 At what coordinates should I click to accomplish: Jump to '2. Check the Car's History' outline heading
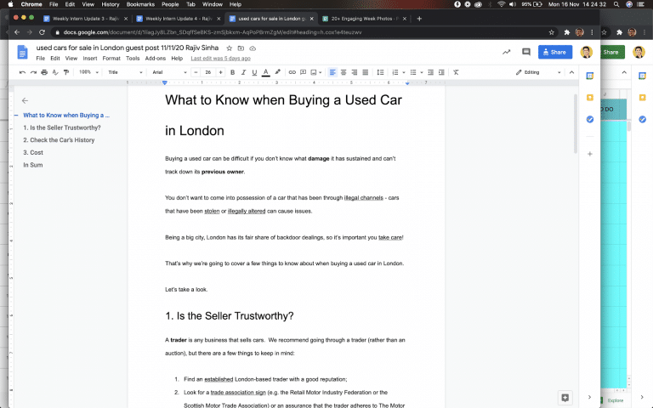point(59,140)
